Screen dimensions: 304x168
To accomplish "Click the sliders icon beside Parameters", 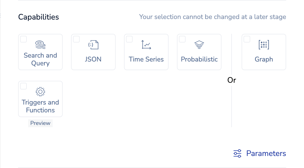I will click(237, 153).
